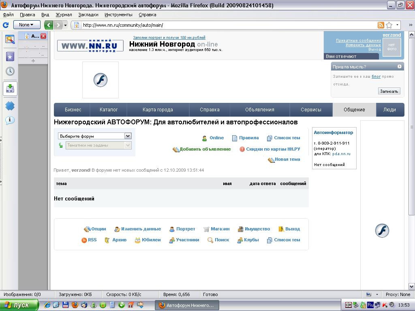Click the address bar URL field

pyautogui.click(x=228, y=25)
